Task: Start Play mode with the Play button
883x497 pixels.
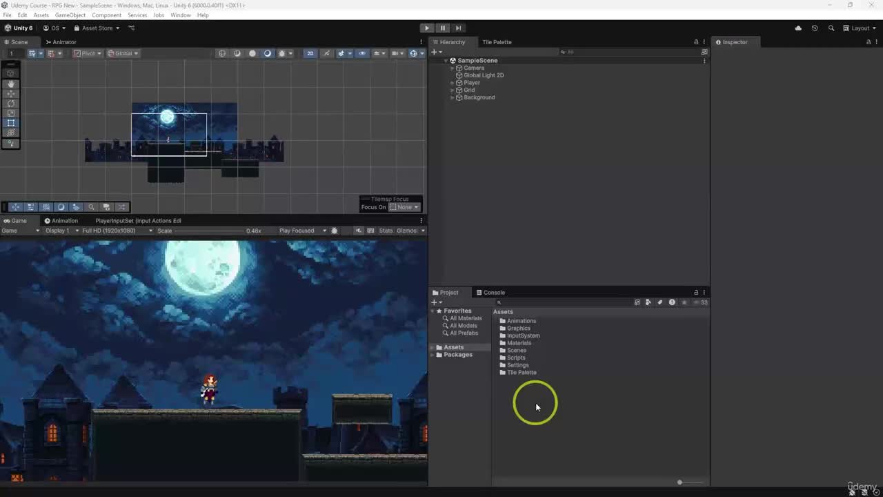Action: coord(427,28)
